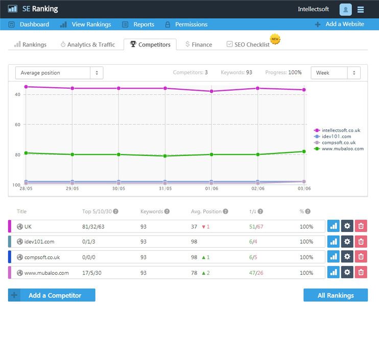Open rankings chart for UK row

pos(334,226)
